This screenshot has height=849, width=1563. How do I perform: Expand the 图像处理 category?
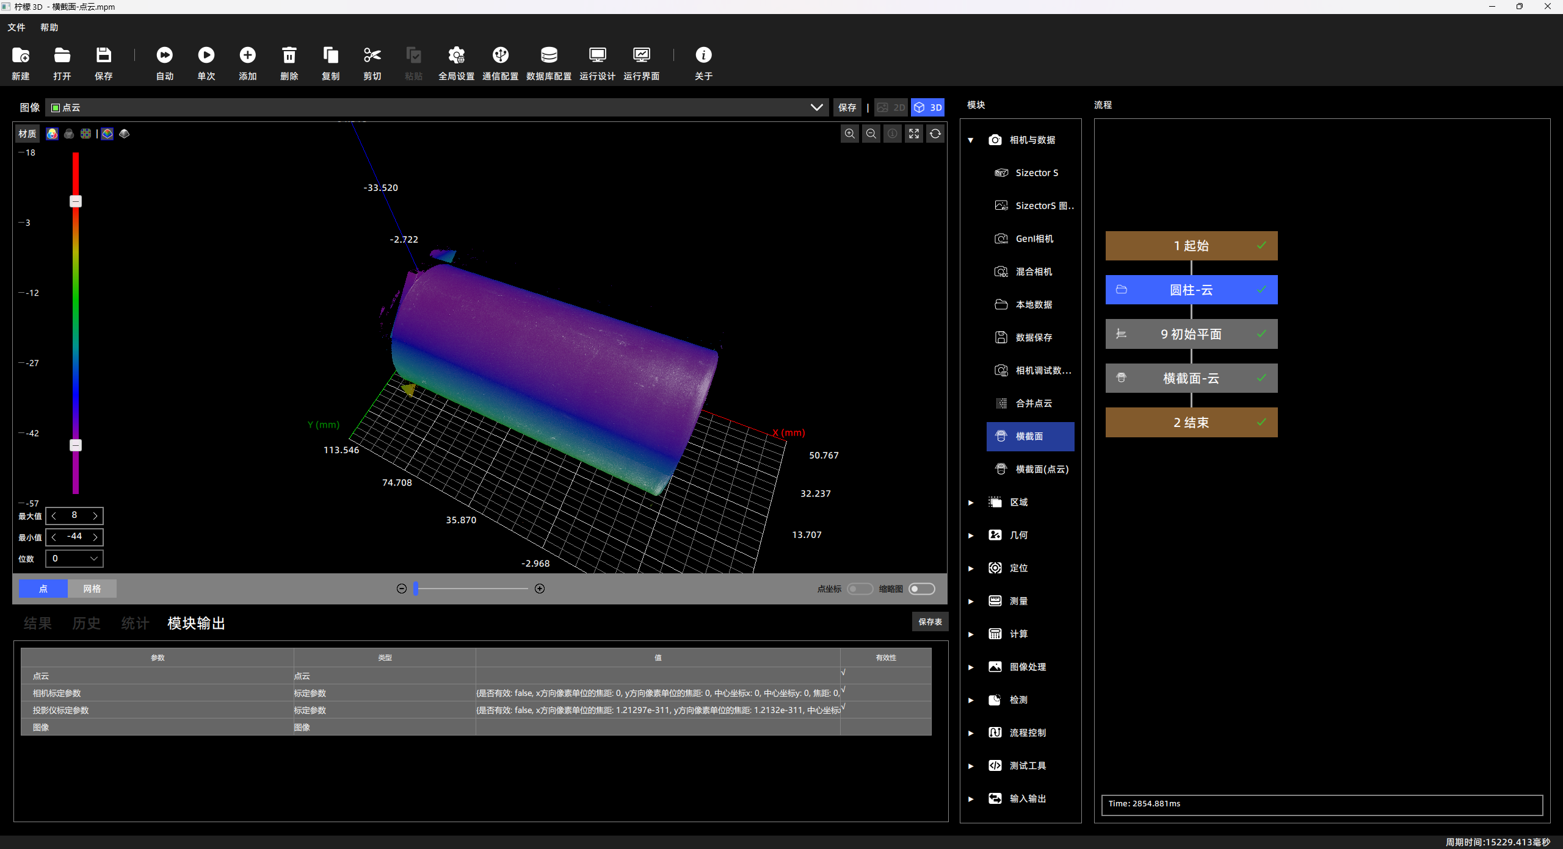(x=971, y=667)
